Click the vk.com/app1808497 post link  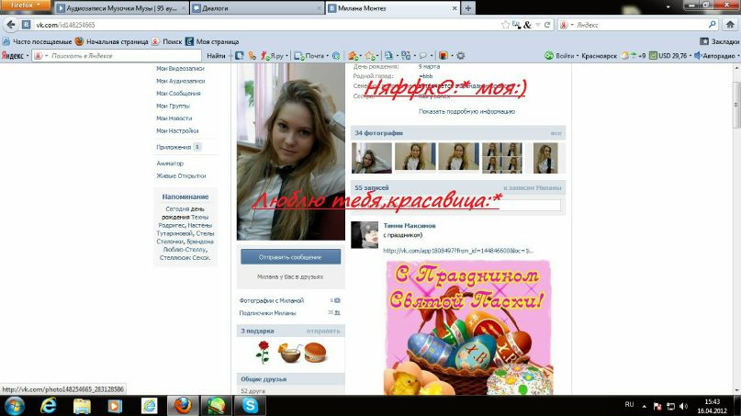click(458, 251)
